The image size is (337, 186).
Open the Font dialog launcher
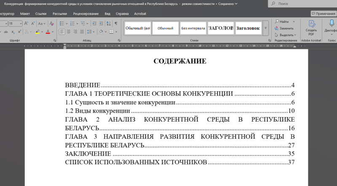[55, 40]
